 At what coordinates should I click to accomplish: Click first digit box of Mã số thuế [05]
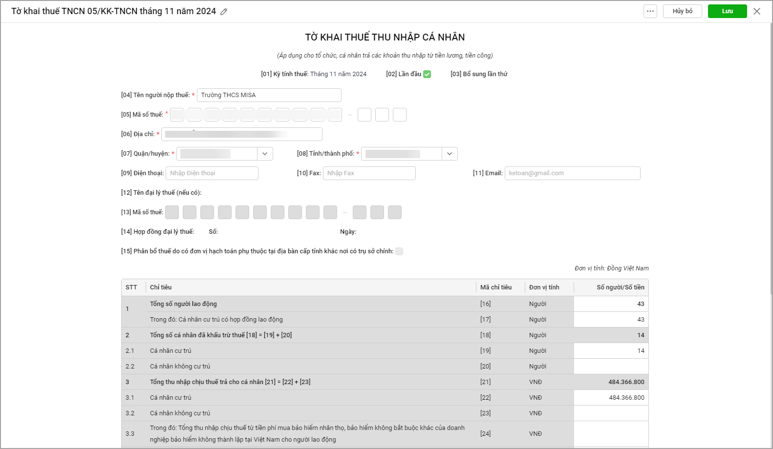click(x=177, y=115)
